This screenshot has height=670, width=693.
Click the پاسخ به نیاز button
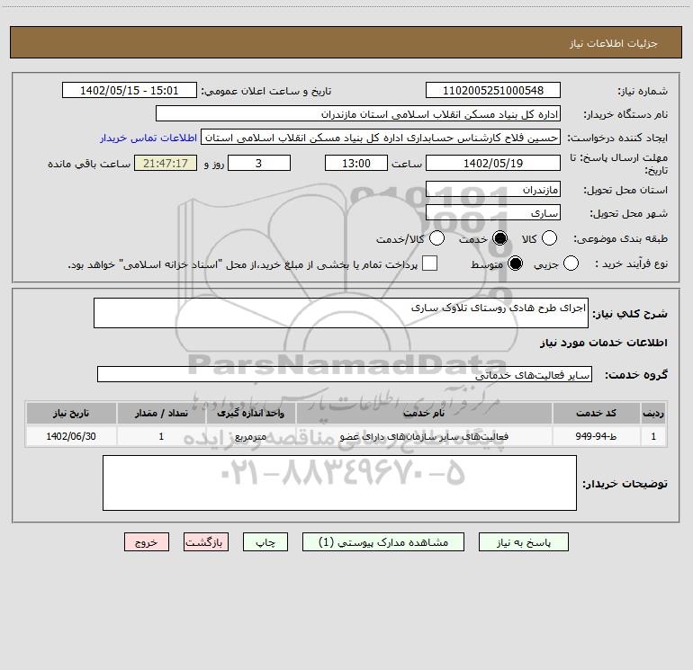pos(523,542)
